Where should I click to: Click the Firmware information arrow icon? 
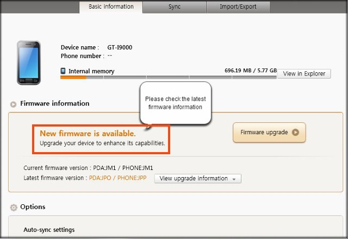pos(13,104)
